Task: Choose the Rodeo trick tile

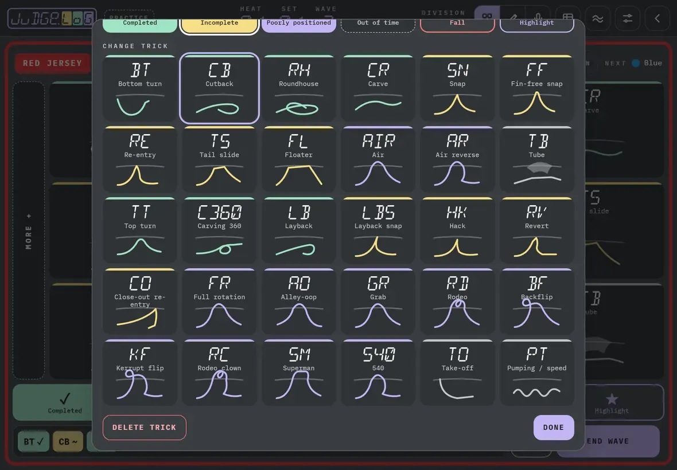Action: coord(457,301)
